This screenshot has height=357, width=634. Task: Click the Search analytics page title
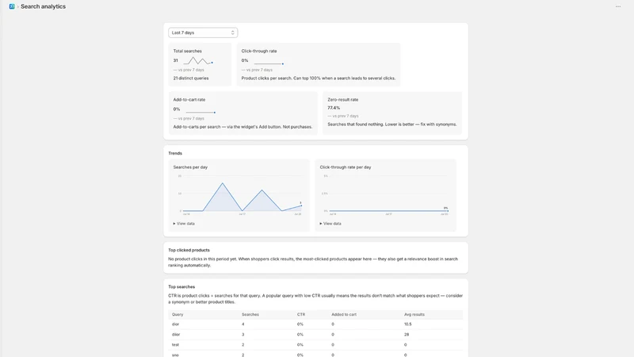(x=44, y=6)
